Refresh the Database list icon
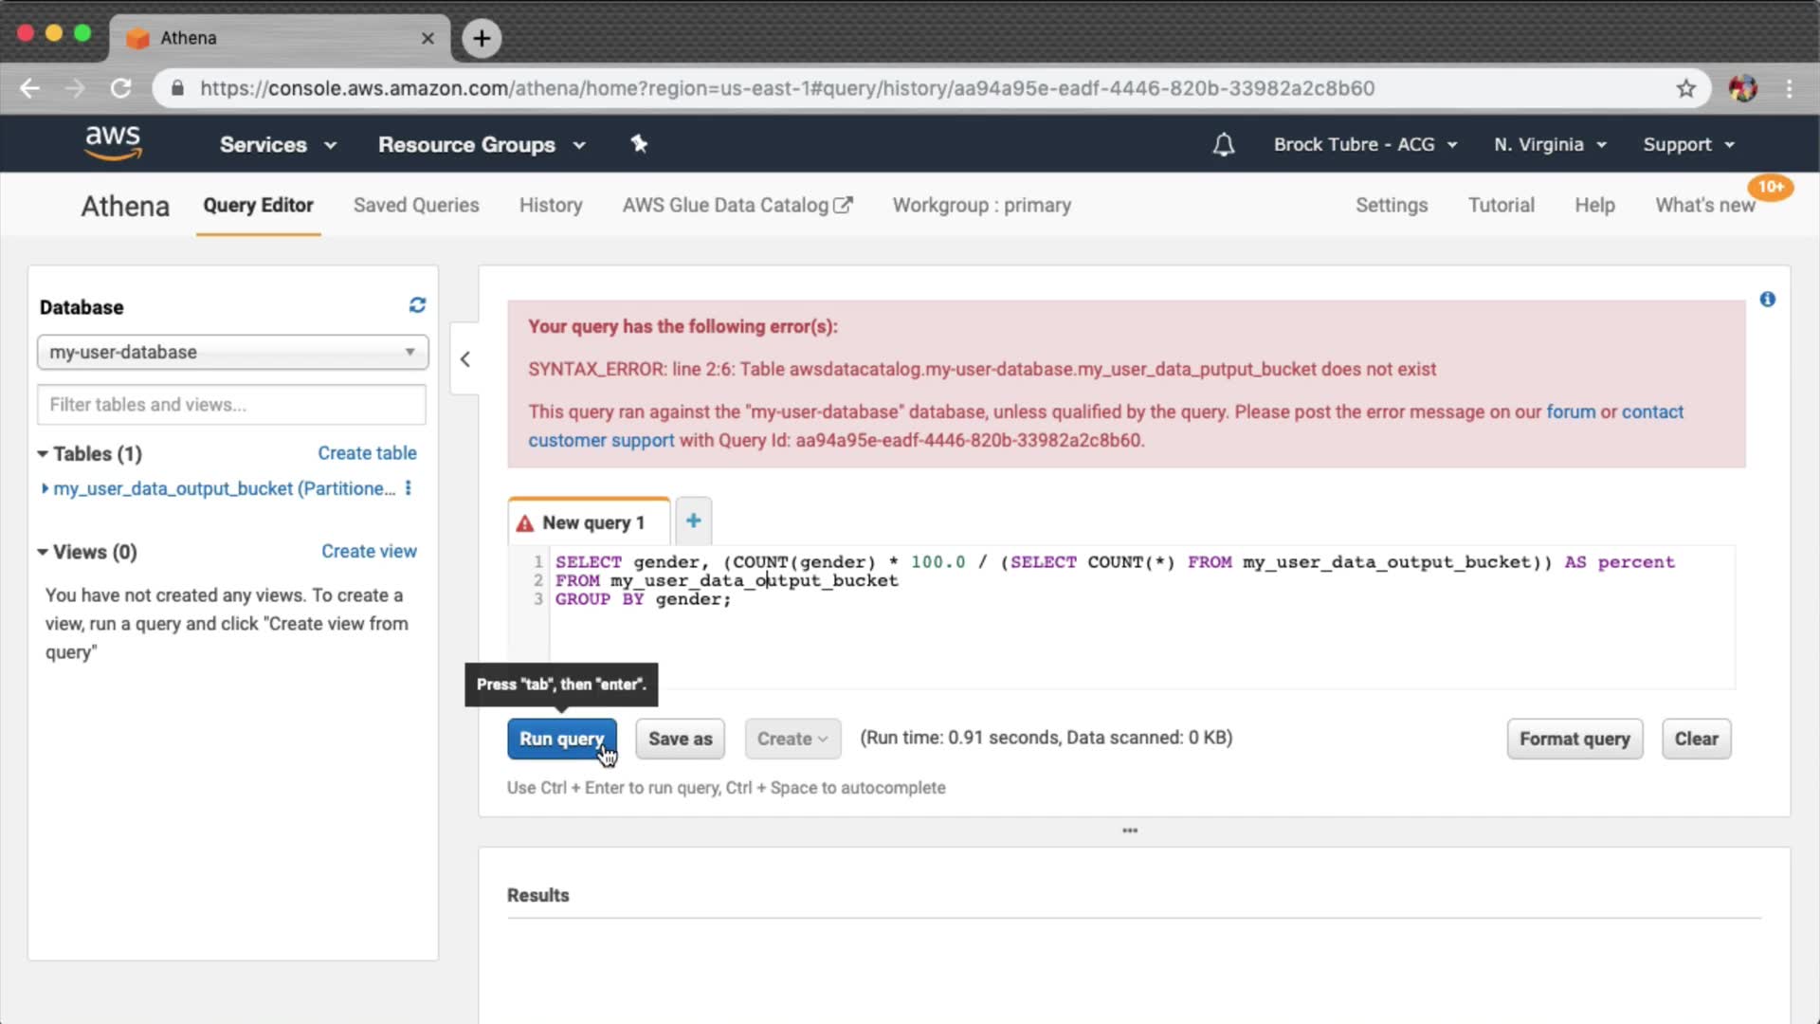 point(417,305)
